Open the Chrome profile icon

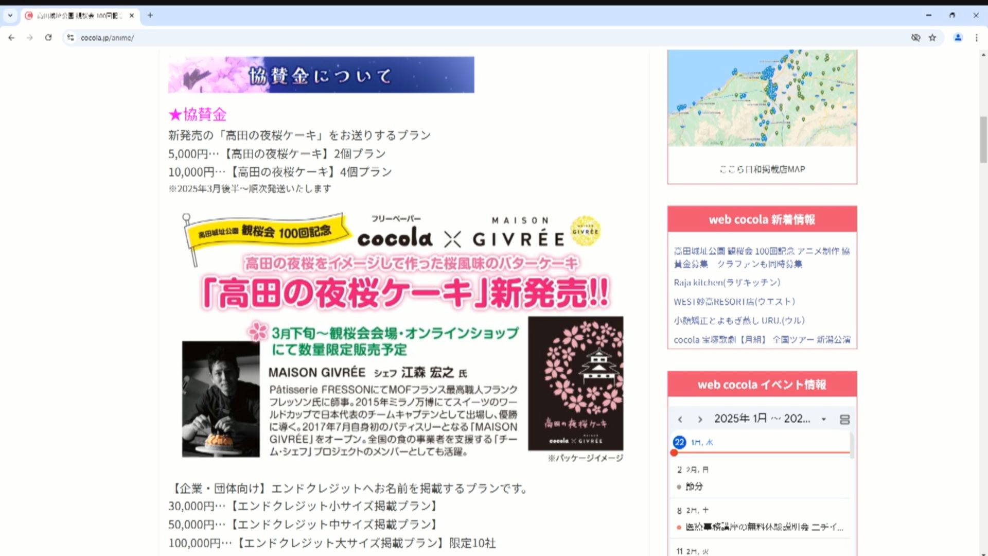coord(958,38)
